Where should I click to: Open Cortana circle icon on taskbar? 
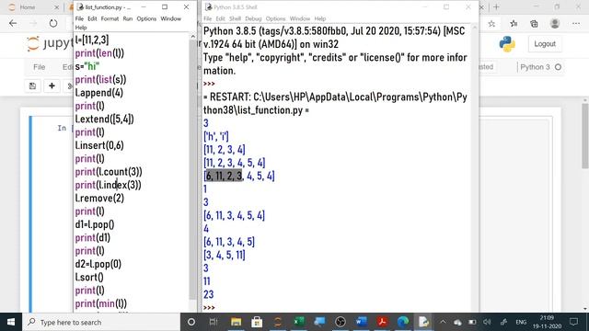click(x=191, y=322)
